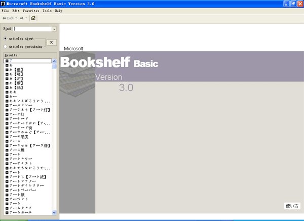
Task: Click the Home toolbar icon
Action: coord(33,18)
